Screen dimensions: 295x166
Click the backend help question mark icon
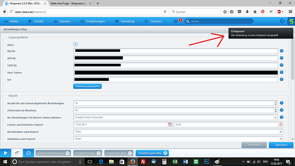(176, 21)
